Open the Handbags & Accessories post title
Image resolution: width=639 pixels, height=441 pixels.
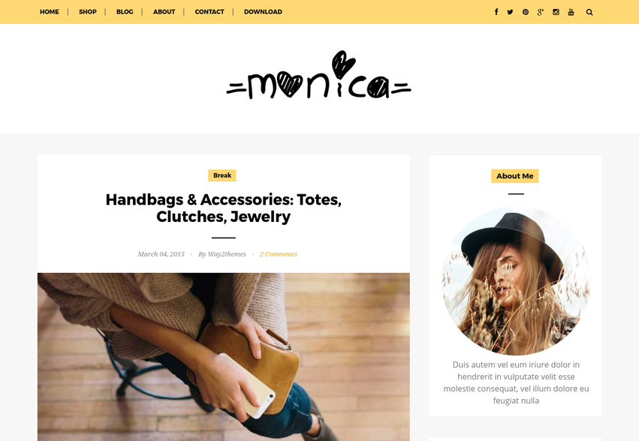point(223,208)
